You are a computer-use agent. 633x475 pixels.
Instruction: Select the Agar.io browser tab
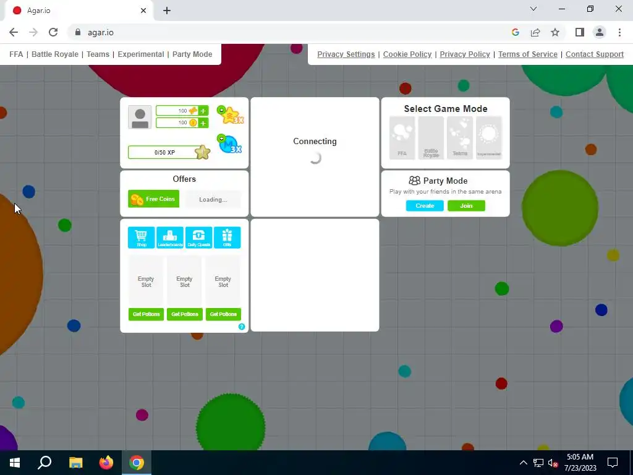(79, 11)
